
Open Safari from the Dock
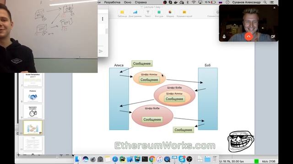pos(115,159)
